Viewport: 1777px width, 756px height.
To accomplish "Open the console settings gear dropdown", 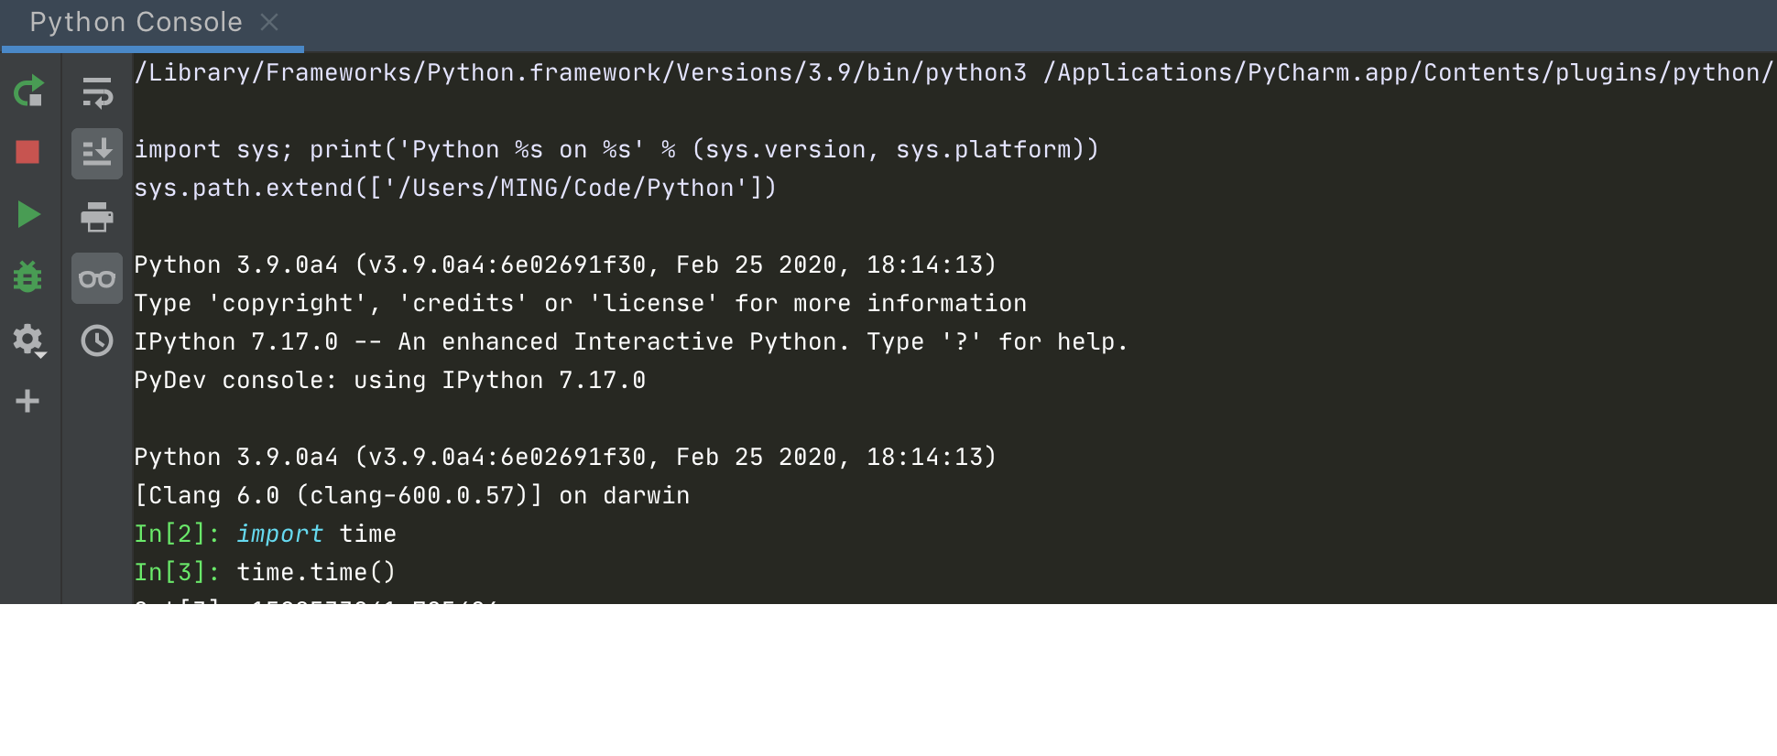I will [28, 340].
